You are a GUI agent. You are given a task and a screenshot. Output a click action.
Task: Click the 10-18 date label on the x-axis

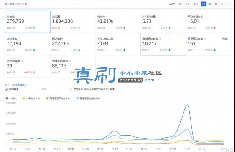[13, 149]
